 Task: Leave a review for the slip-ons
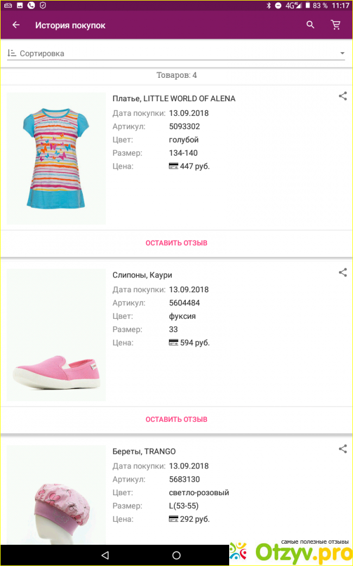[177, 419]
